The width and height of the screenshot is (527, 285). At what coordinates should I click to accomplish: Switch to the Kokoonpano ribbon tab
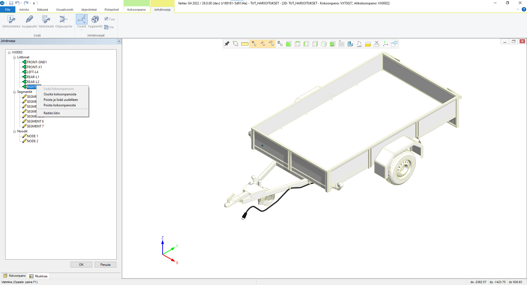(x=136, y=10)
